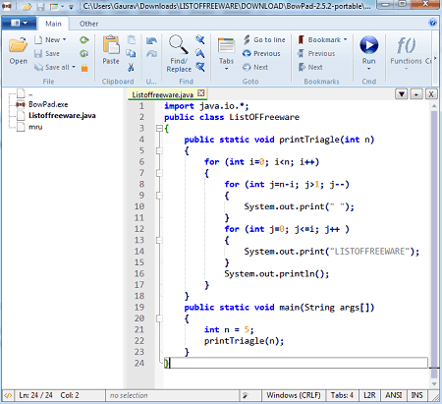Go to Previous position in Goto group
442x404 pixels.
point(261,53)
